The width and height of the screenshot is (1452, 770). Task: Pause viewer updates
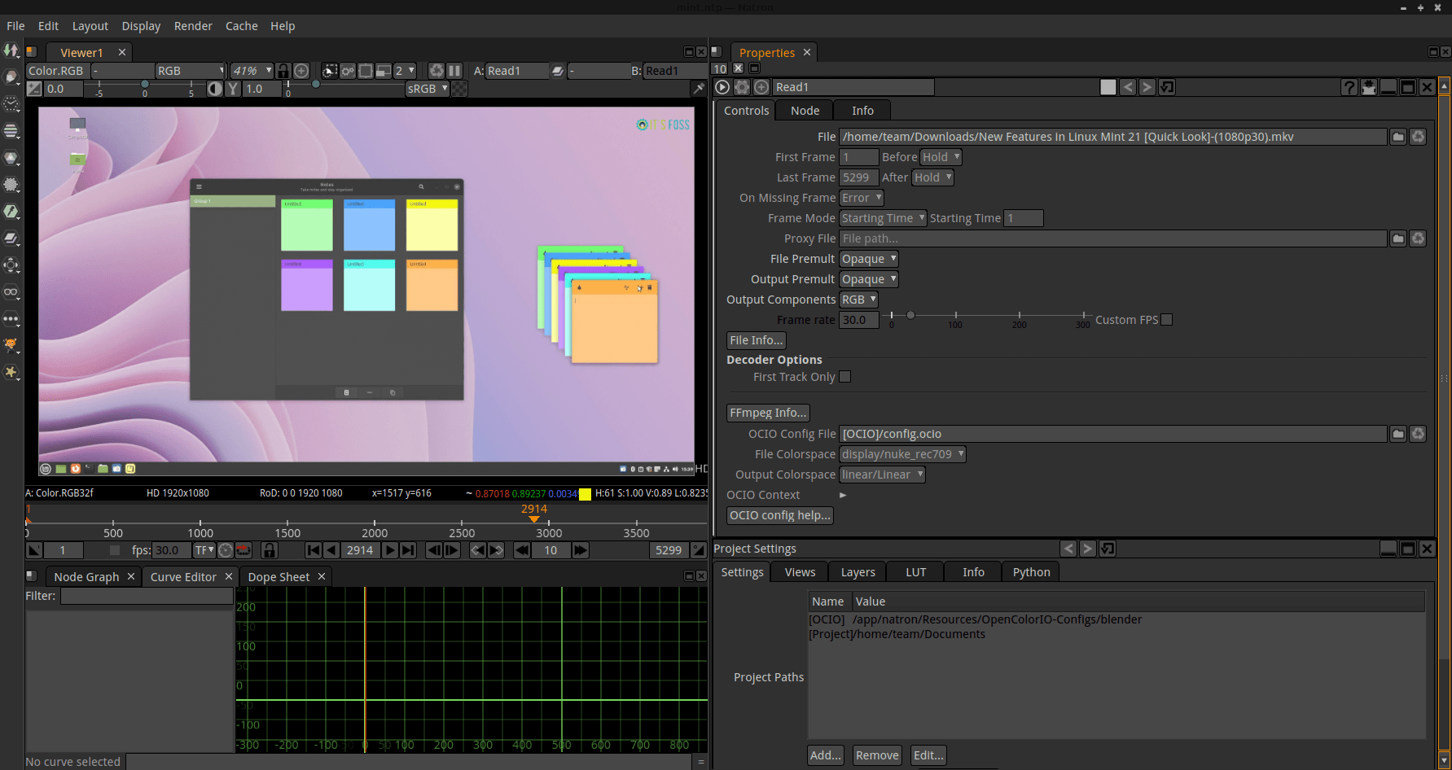tap(454, 71)
